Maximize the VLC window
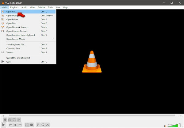This screenshot has width=184, height=128. tap(171, 3)
